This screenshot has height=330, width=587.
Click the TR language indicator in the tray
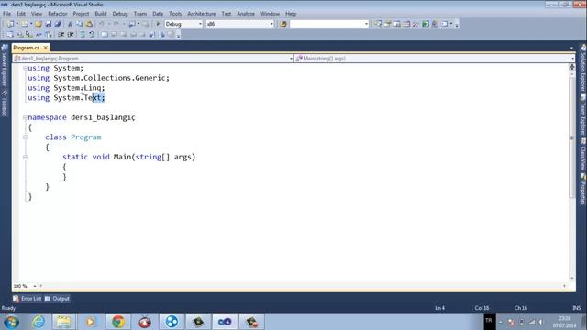point(489,321)
